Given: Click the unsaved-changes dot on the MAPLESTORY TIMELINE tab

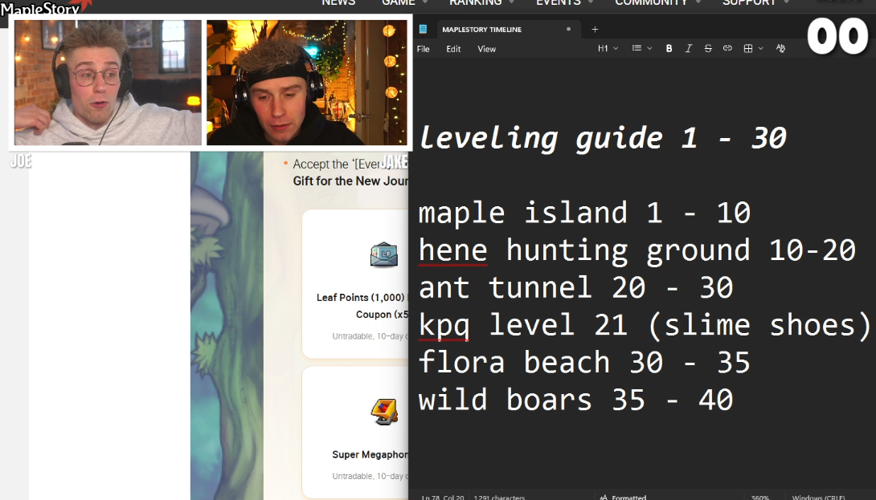Looking at the screenshot, I should (569, 29).
